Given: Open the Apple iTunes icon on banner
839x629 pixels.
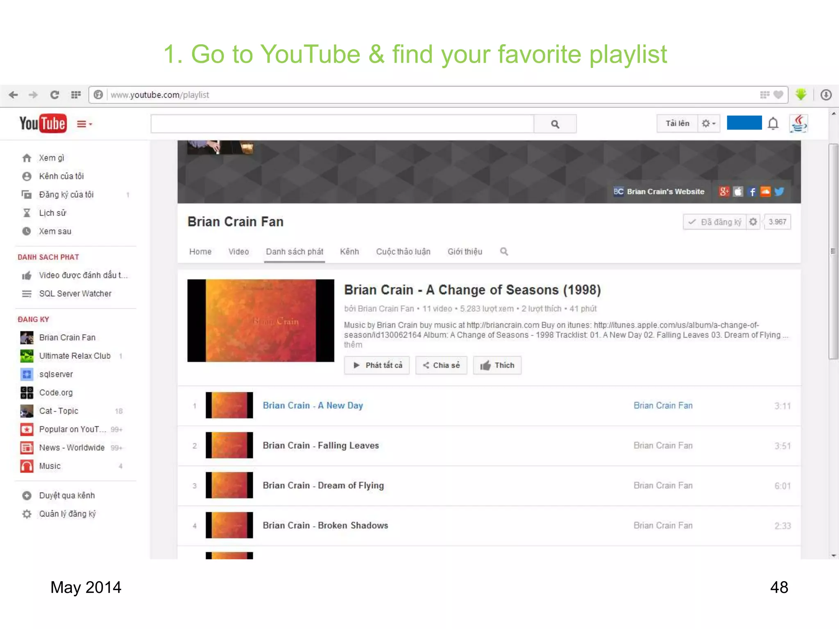Looking at the screenshot, I should [x=738, y=192].
